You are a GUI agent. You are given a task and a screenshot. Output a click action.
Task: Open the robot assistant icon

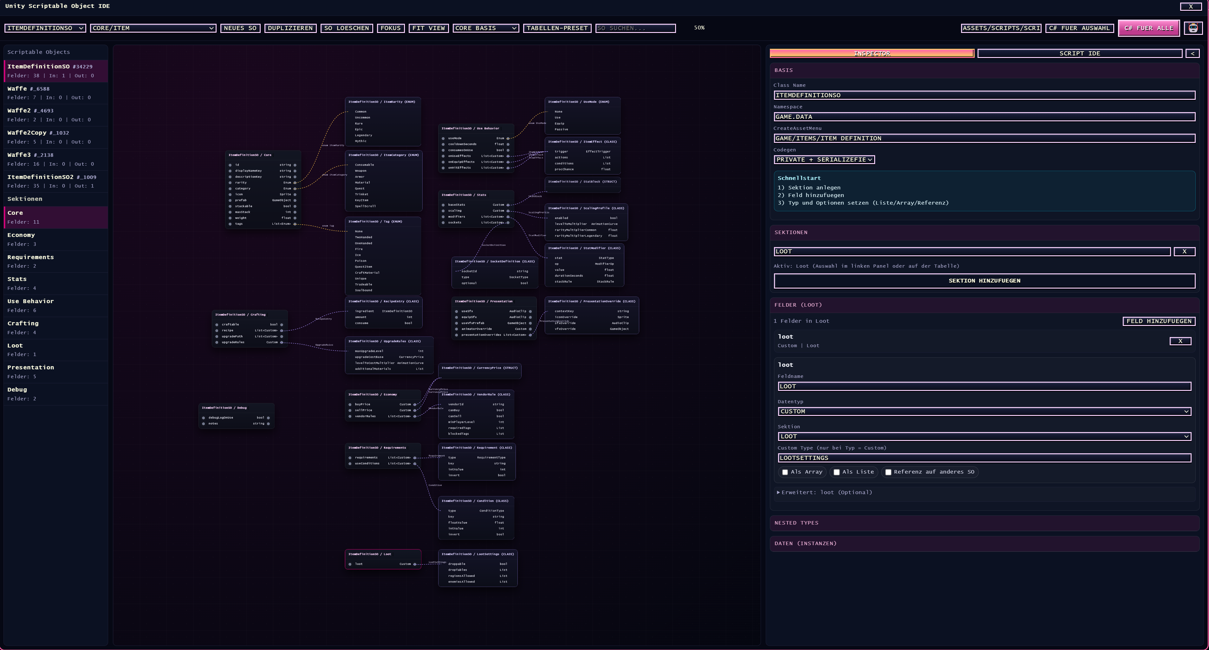(1193, 28)
